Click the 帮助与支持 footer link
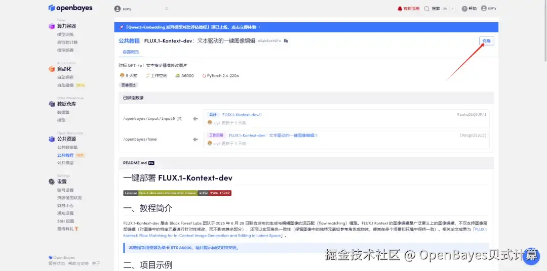The width and height of the screenshot is (547, 271). (78, 264)
